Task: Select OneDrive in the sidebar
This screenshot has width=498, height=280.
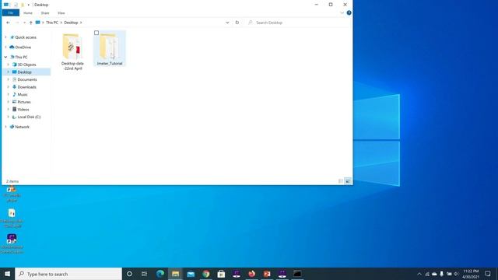Action: coord(23,47)
